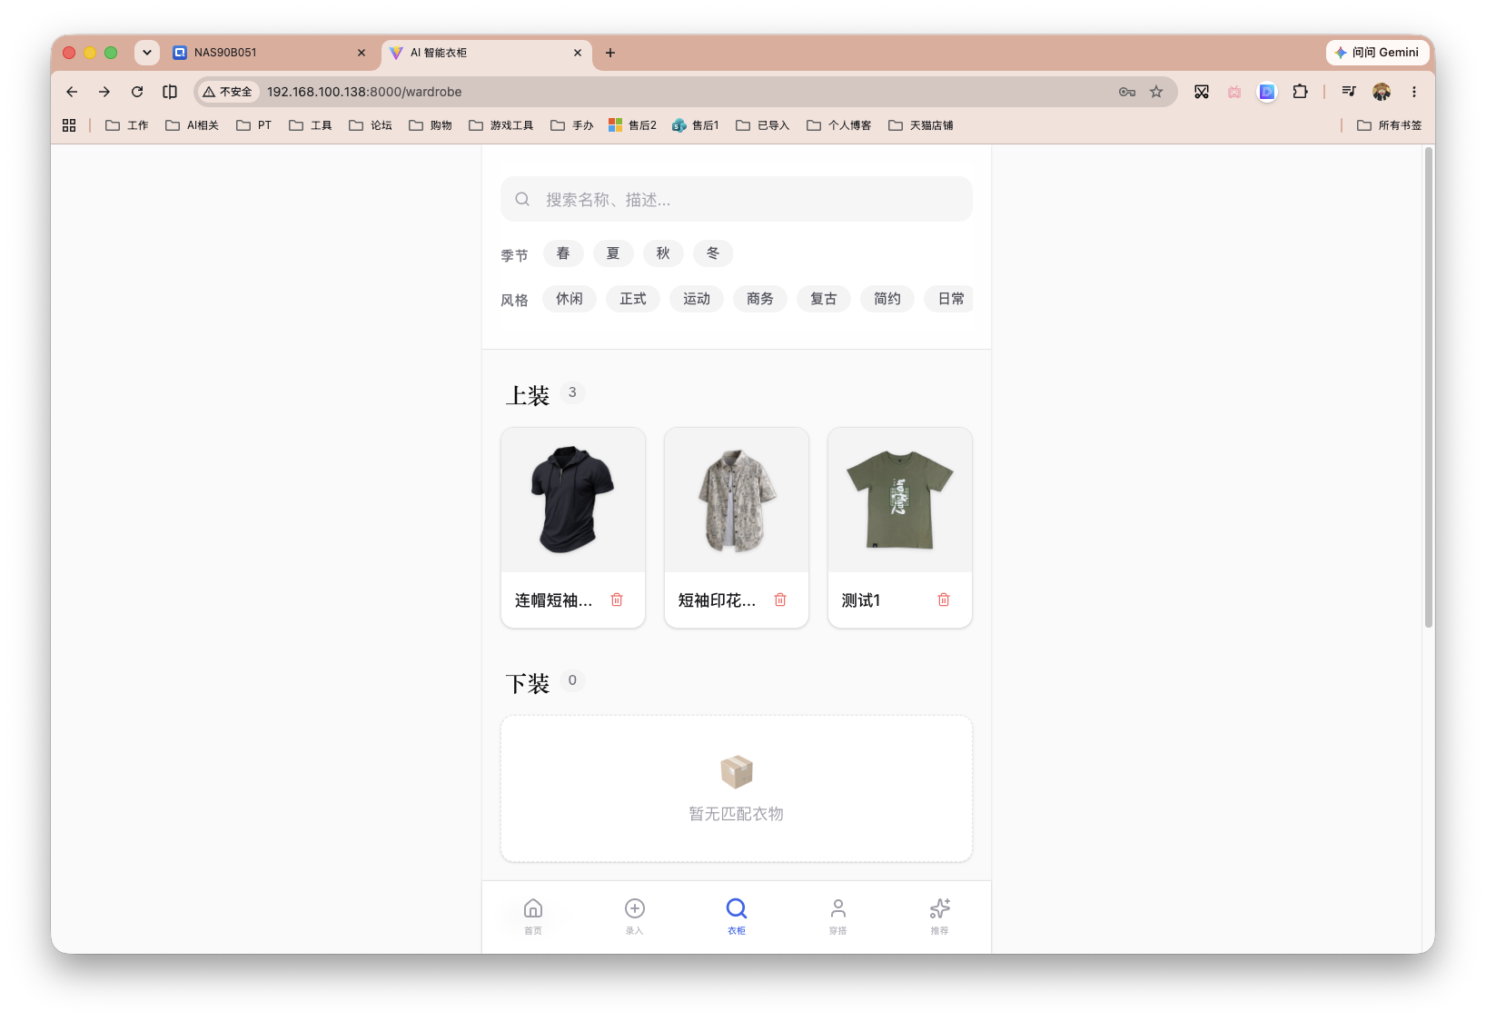Click the 搜索名称、描述 search field
This screenshot has width=1486, height=1021.
point(737,199)
